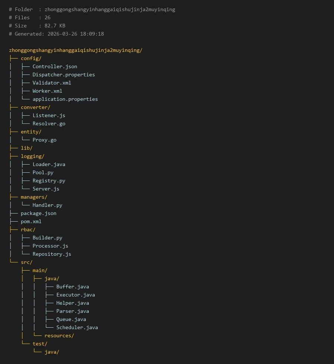
Task: Expand the converter/ folder
Action: [x=35, y=107]
